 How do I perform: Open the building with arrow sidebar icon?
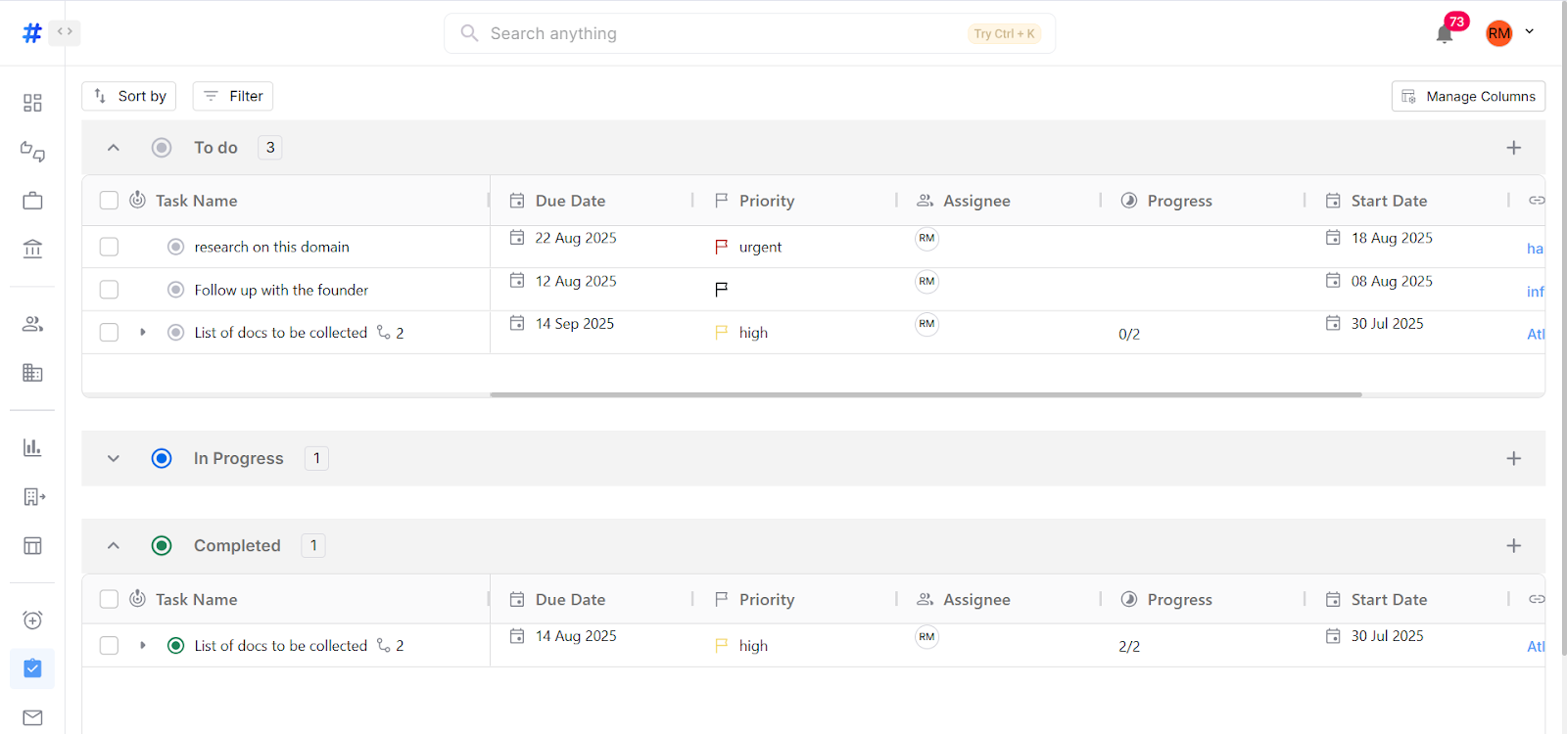click(x=33, y=496)
